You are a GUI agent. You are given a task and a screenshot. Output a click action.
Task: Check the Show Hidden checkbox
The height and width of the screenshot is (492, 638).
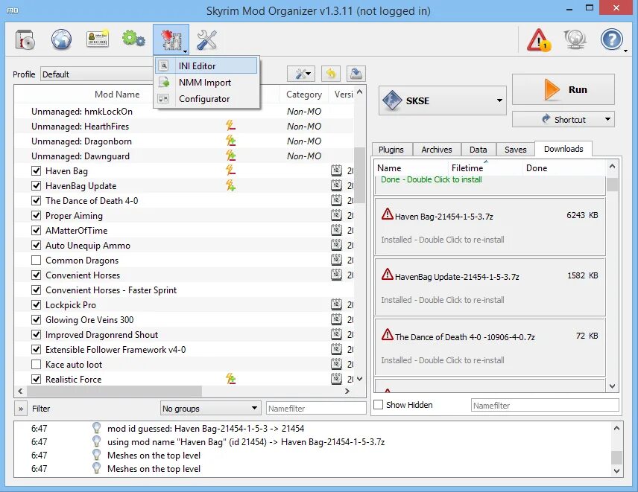pyautogui.click(x=379, y=405)
